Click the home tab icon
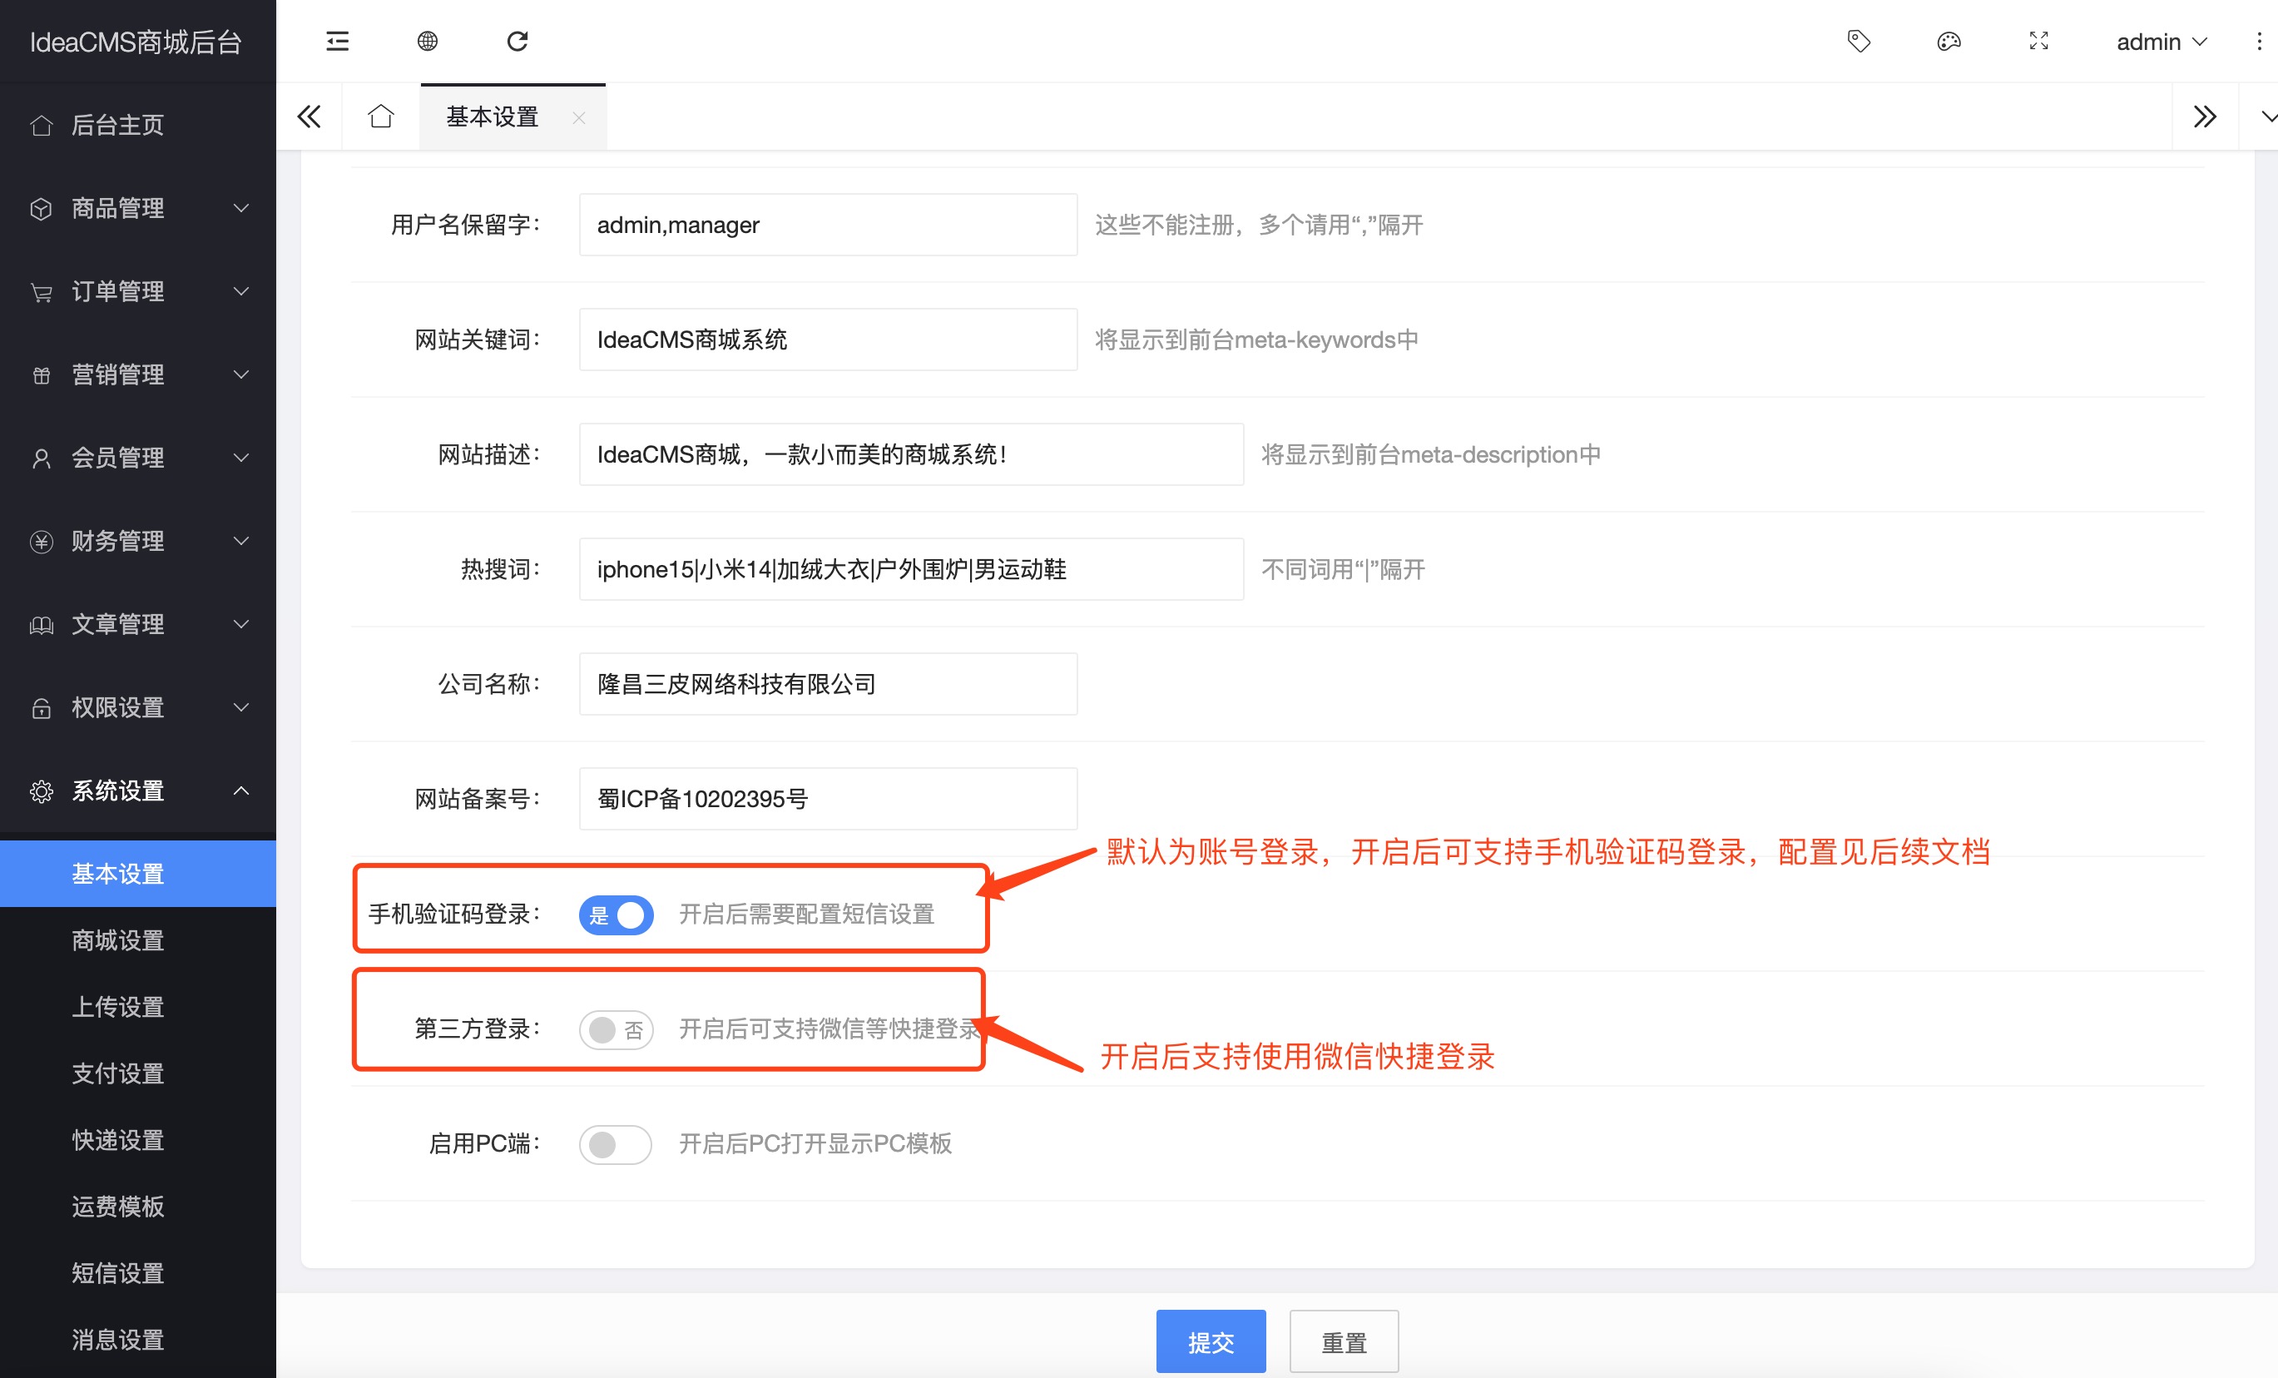Image resolution: width=2278 pixels, height=1378 pixels. pyautogui.click(x=381, y=116)
